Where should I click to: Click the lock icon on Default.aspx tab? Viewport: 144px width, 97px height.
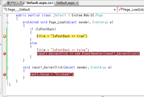coord(77,3)
